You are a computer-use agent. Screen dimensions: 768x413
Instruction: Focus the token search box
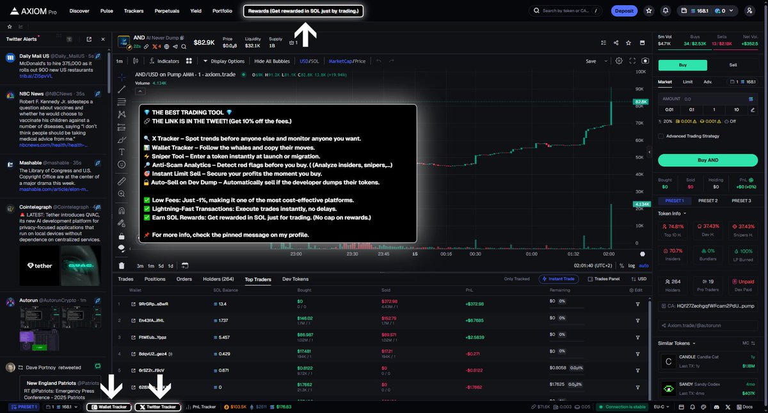[x=566, y=11]
